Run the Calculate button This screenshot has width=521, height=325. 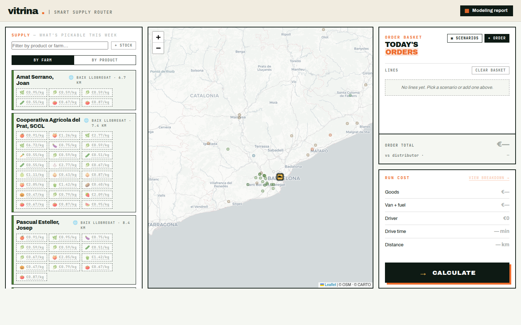[x=447, y=273]
